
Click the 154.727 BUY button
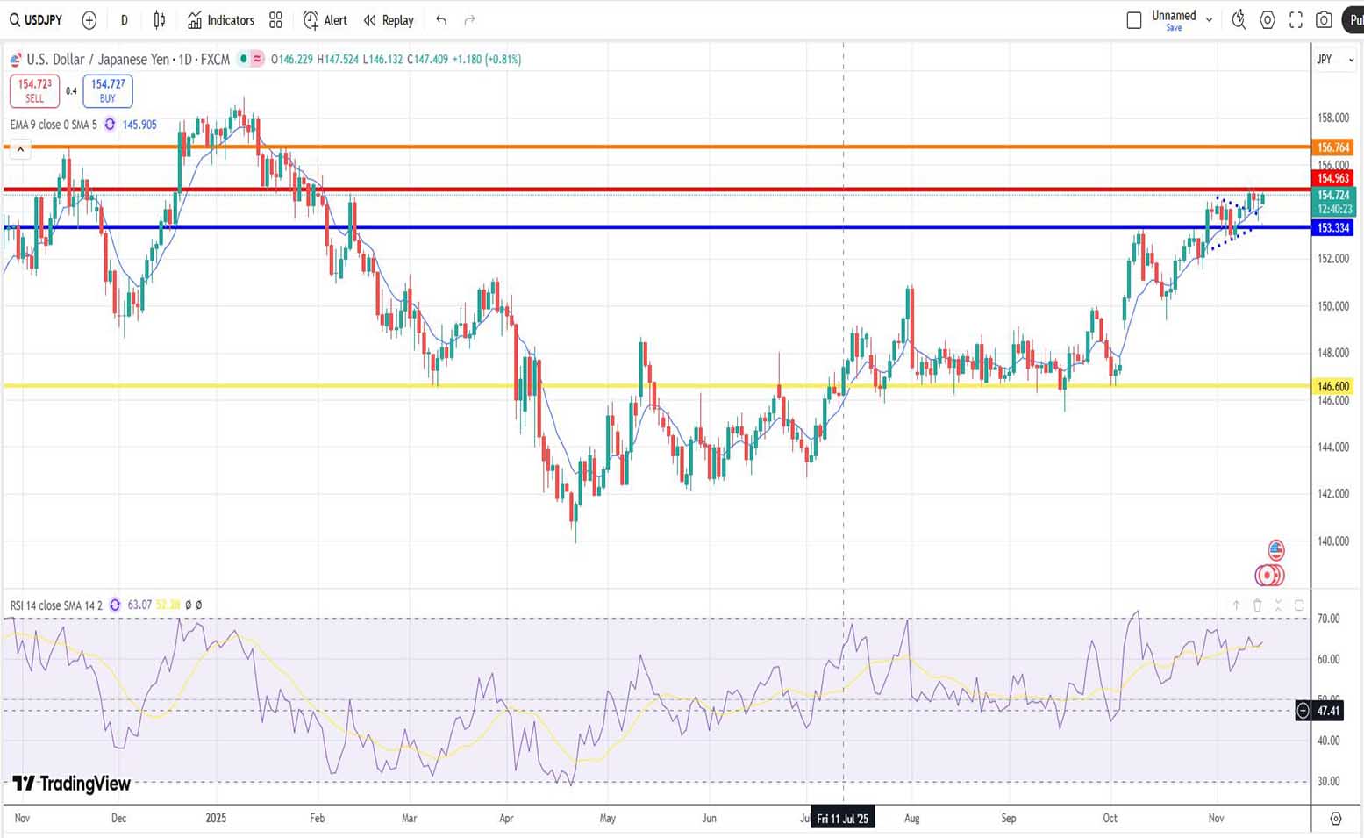(108, 90)
